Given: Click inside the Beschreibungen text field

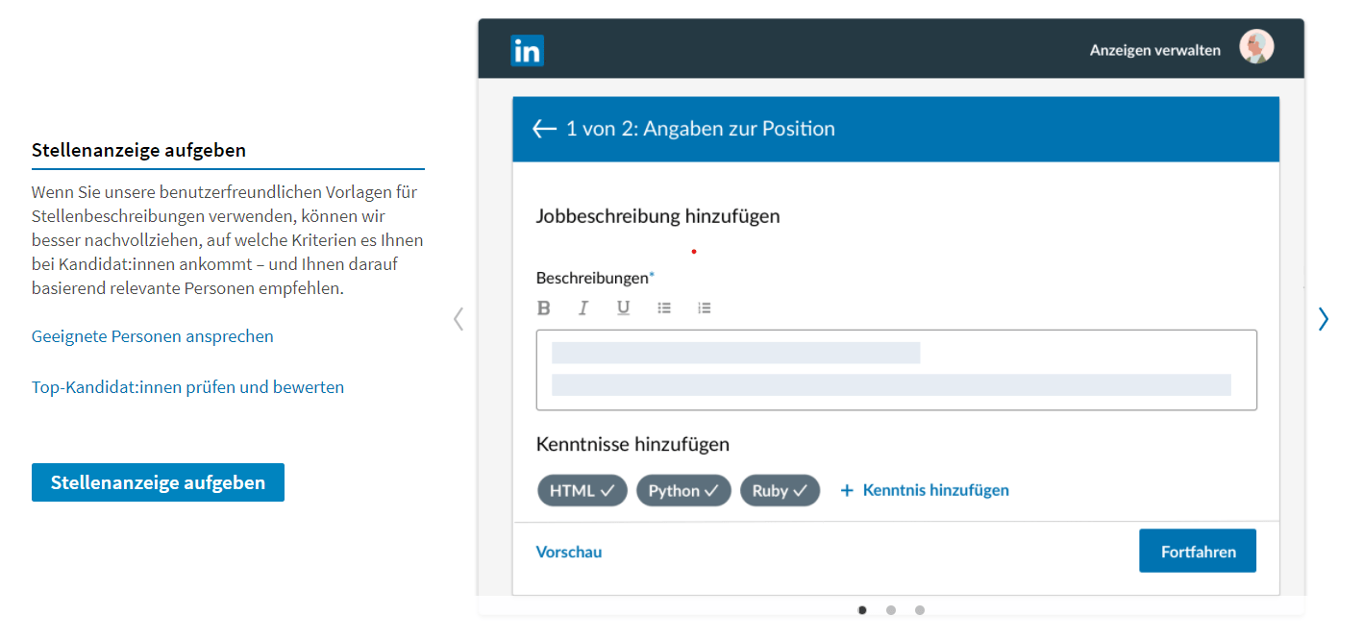Looking at the screenshot, I should point(896,370).
